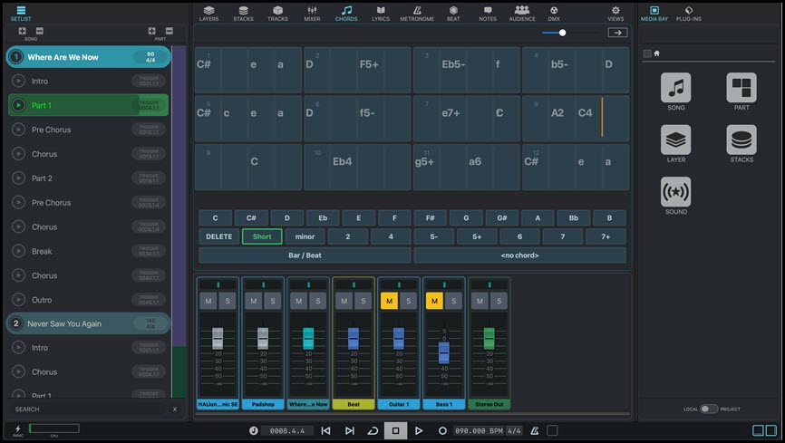Open the Beat view
Screen dimensions: 785x443
tap(453, 14)
